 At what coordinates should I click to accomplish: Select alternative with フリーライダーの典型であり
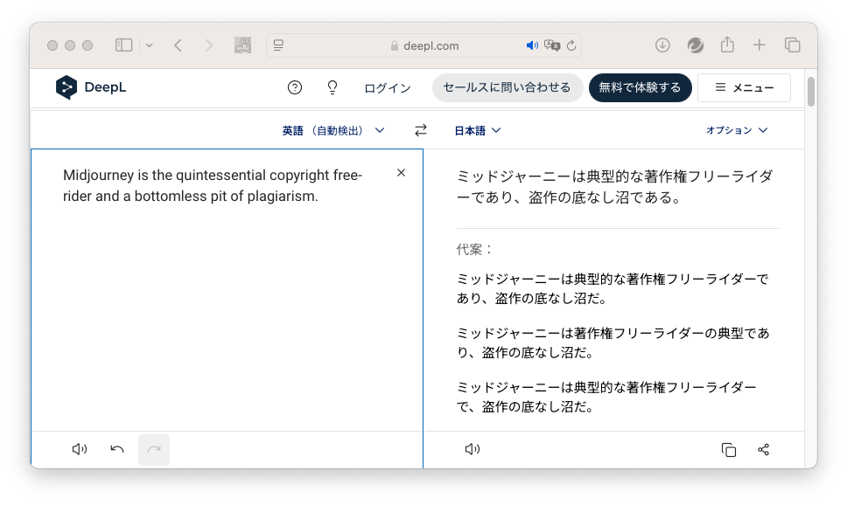tap(612, 342)
